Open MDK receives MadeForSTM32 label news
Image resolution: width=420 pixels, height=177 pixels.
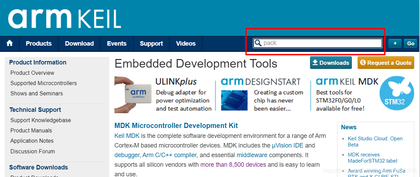click(372, 158)
